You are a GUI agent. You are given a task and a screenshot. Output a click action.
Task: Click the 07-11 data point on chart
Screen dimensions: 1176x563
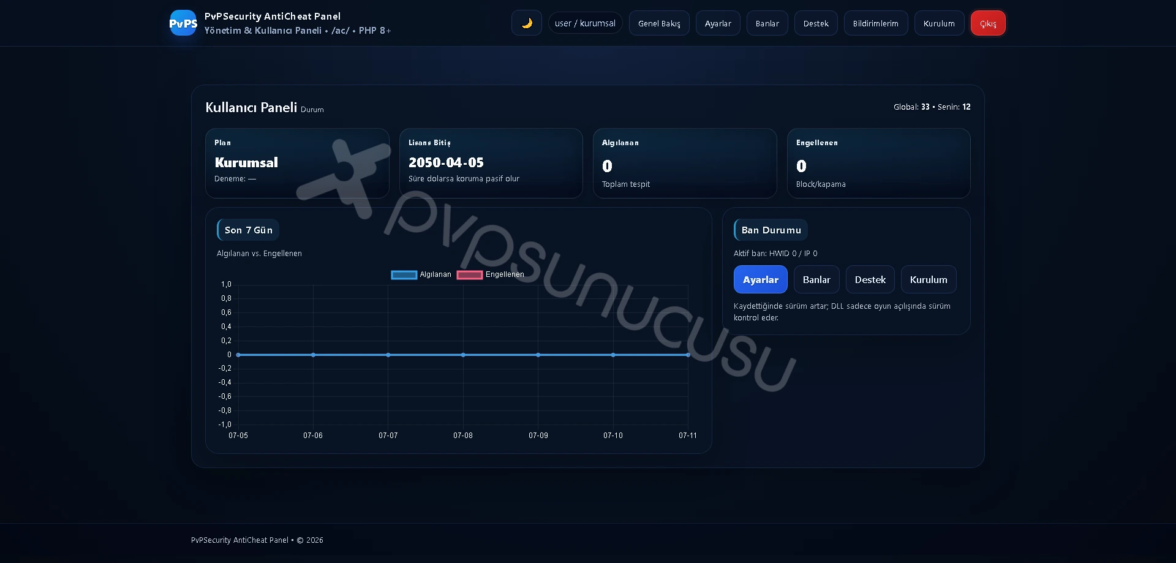(x=688, y=355)
